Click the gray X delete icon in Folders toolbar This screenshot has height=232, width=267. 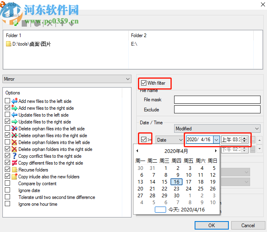click(49, 23)
